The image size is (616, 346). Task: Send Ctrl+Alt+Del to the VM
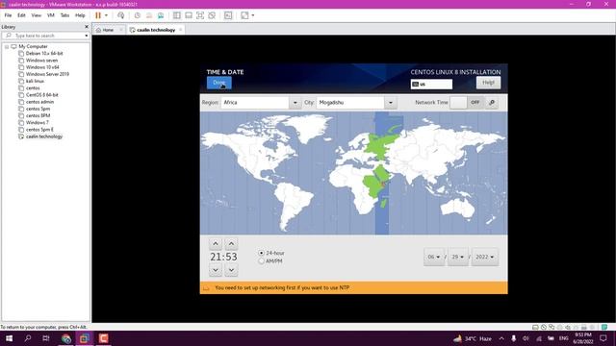coord(121,15)
